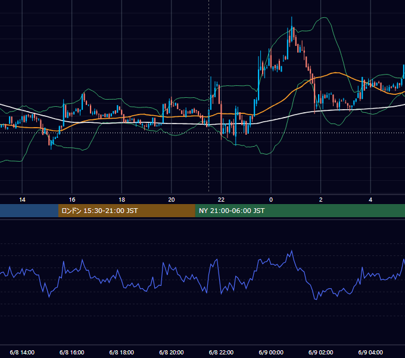This screenshot has width=405, height=358.
Task: Click the 6/8 18:00 label on the oscillator axis
Action: coord(121,352)
